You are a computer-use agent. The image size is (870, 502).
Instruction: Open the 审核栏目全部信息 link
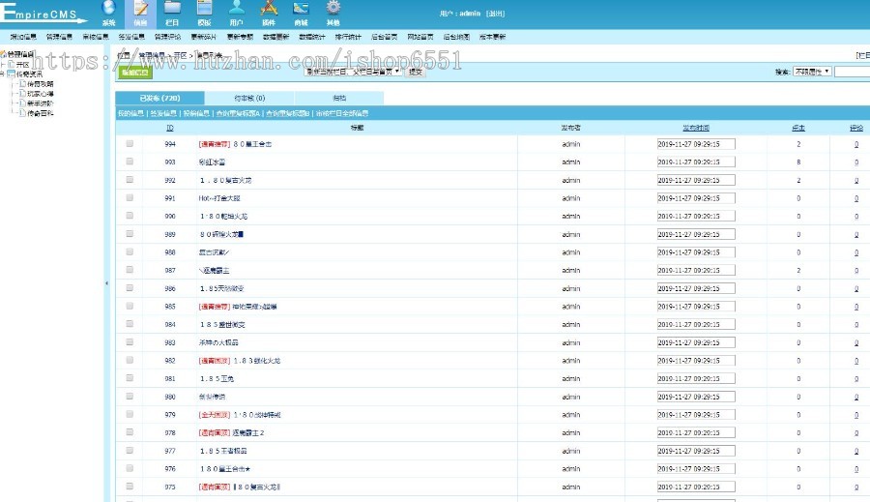(x=342, y=113)
